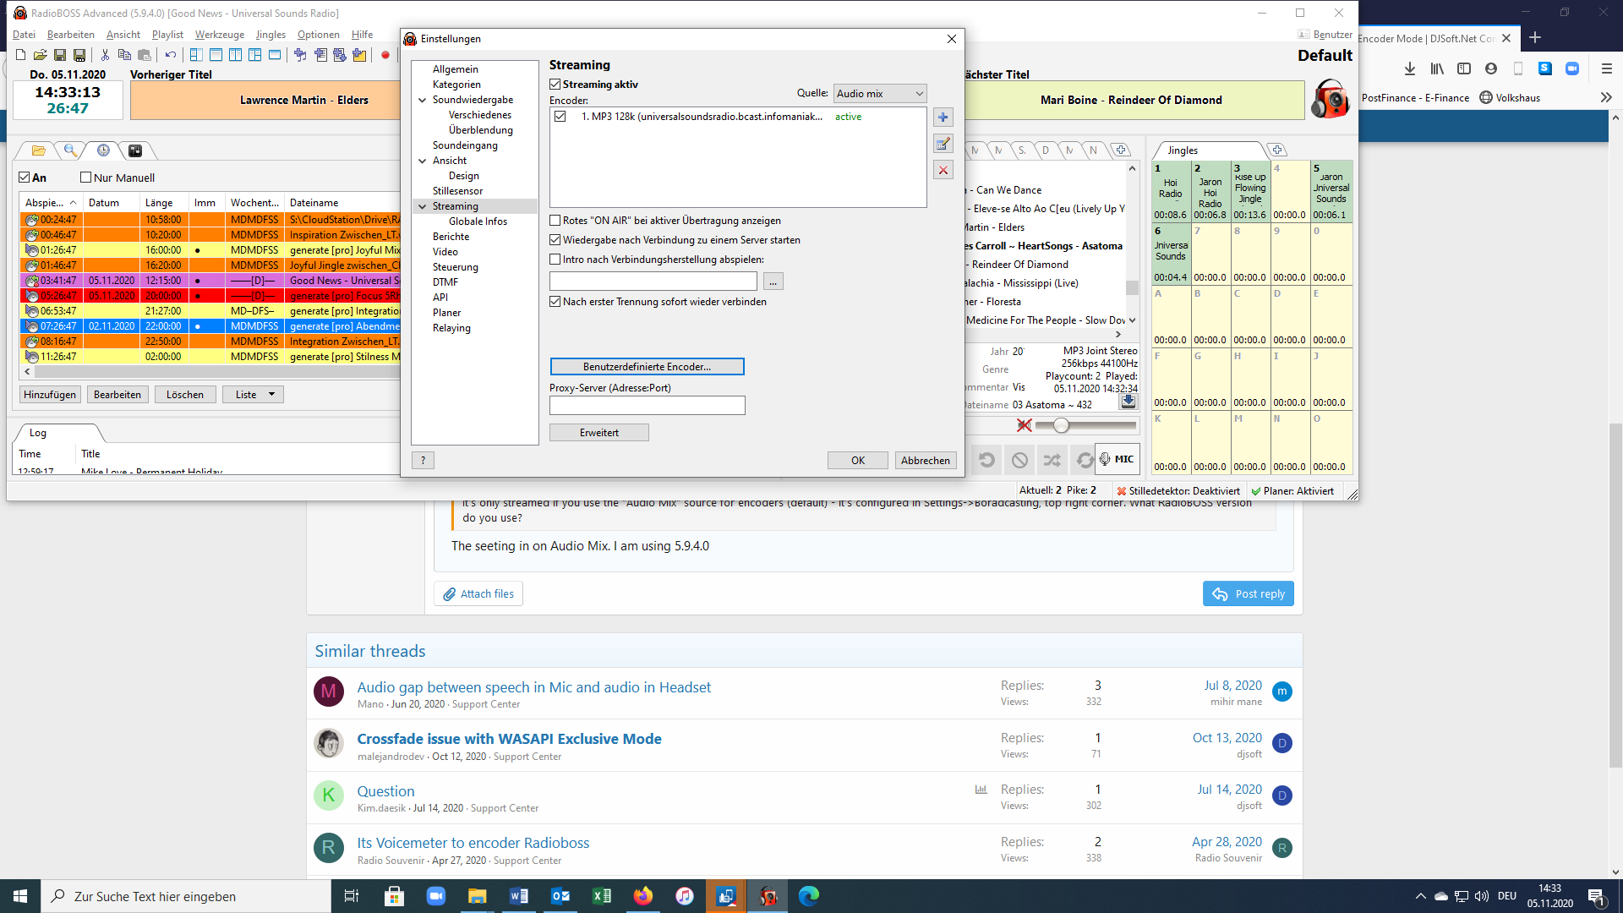Confirm settings with OK button
Viewport: 1623px width, 913px height.
[x=858, y=461]
